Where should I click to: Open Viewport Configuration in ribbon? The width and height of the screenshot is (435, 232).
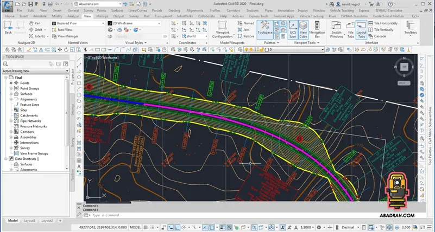(x=223, y=31)
